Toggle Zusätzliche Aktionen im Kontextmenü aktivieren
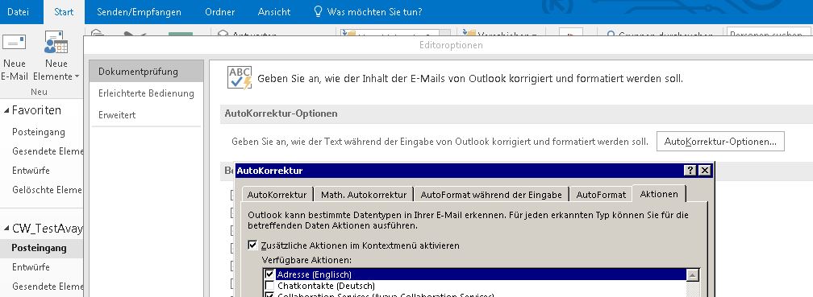 point(252,245)
